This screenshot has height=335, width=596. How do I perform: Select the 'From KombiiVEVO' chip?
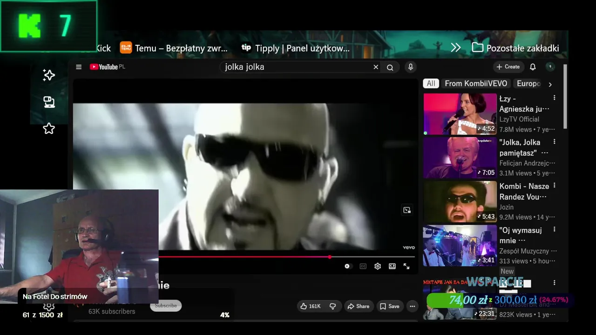(476, 84)
